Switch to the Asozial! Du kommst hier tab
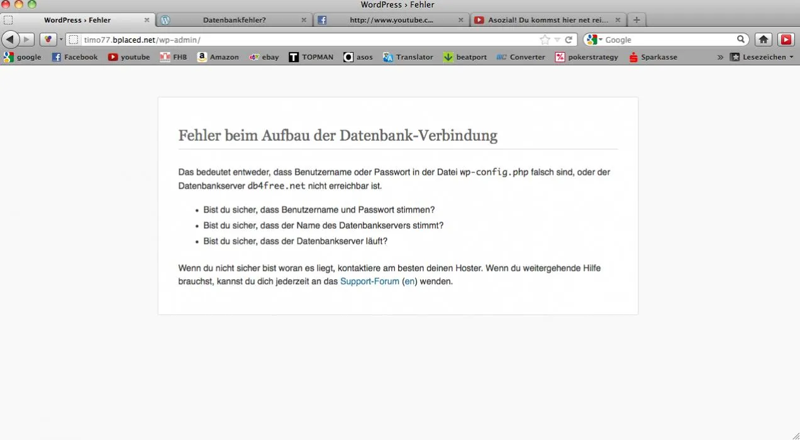 pyautogui.click(x=548, y=20)
